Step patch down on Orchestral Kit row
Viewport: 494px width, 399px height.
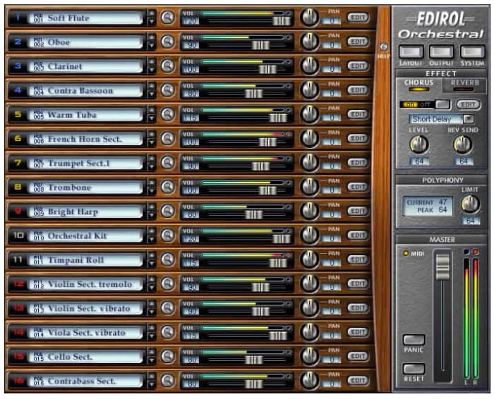(x=152, y=240)
